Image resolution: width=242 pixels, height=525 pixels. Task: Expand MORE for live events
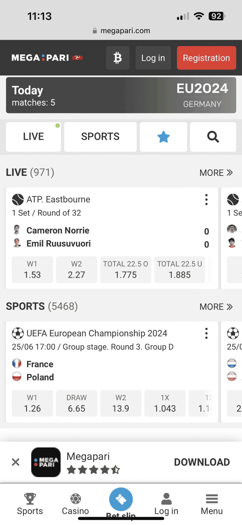click(x=216, y=173)
